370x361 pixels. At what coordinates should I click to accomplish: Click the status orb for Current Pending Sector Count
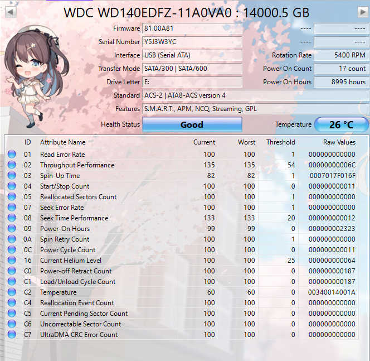(x=12, y=313)
